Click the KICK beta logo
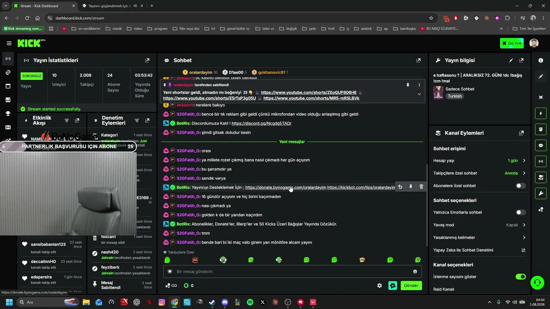Screen dimensions: 550x309 click(31, 43)
